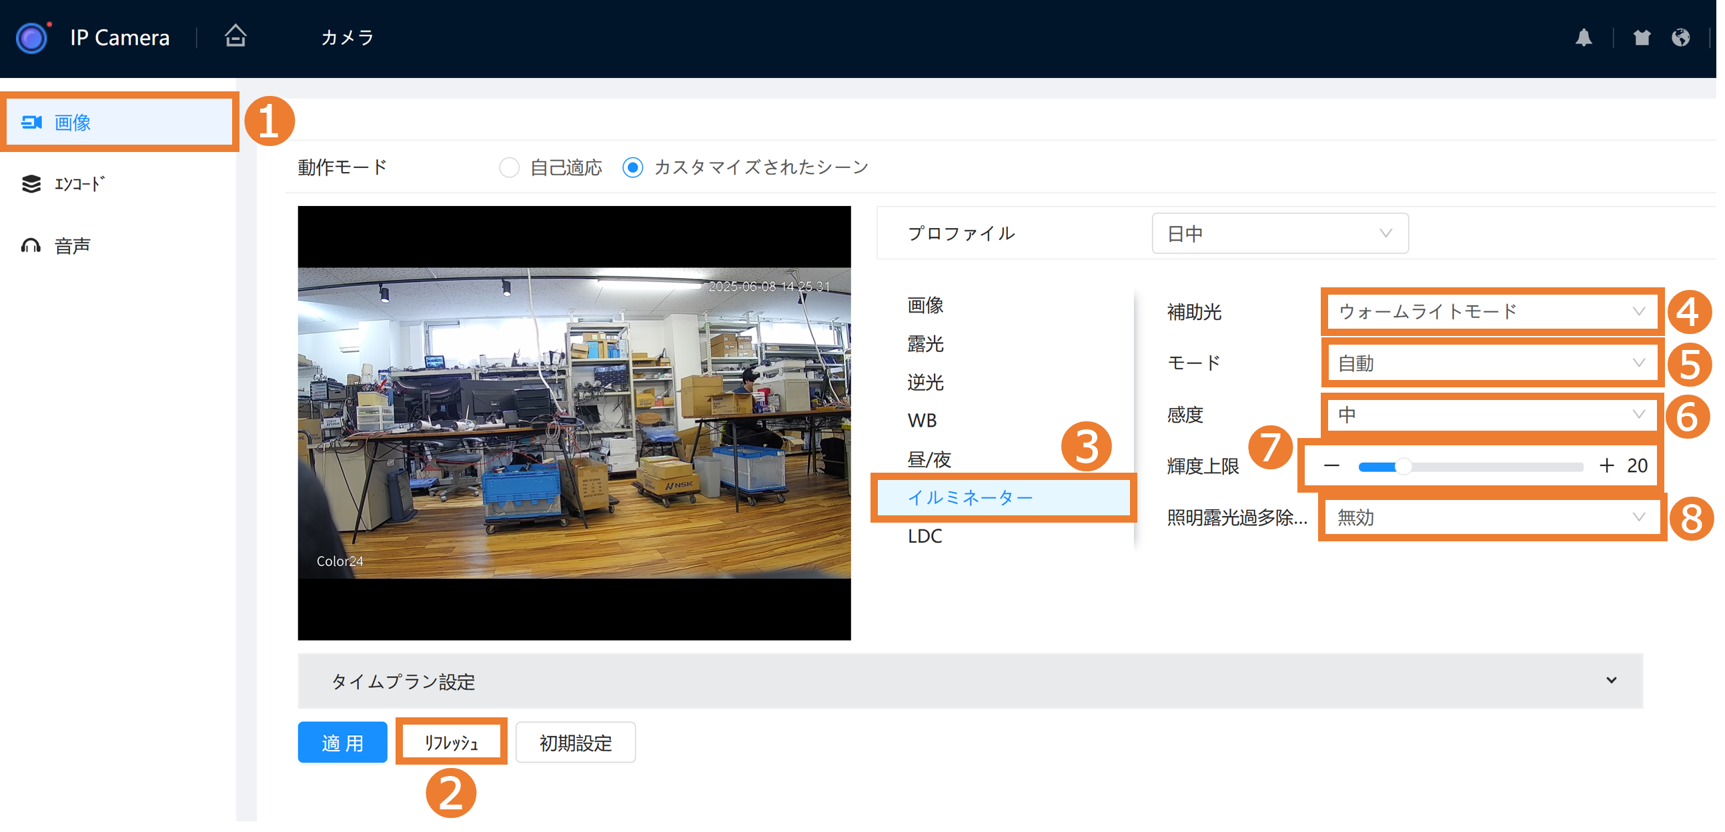
Task: Open the globe language icon
Action: 1680,37
